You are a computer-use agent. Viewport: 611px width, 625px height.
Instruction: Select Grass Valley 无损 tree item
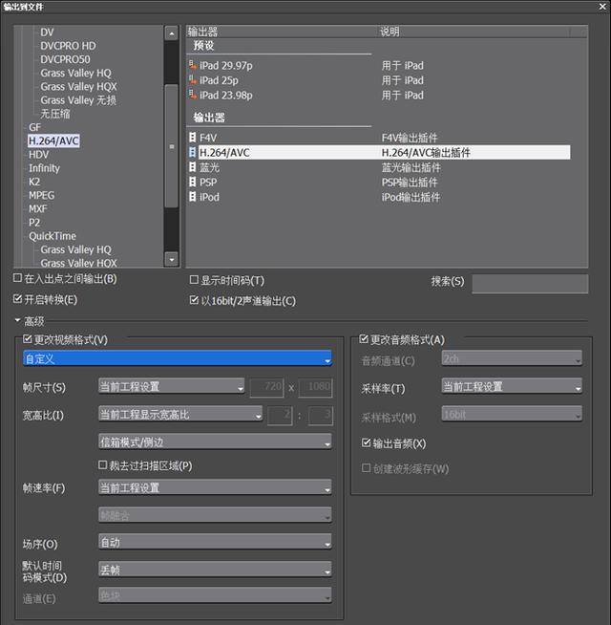tap(78, 100)
